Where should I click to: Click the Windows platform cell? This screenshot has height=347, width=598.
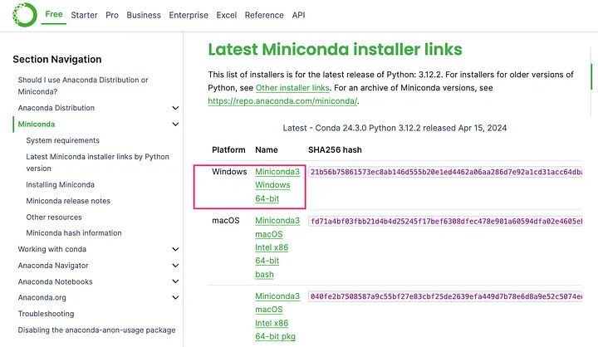(x=229, y=172)
